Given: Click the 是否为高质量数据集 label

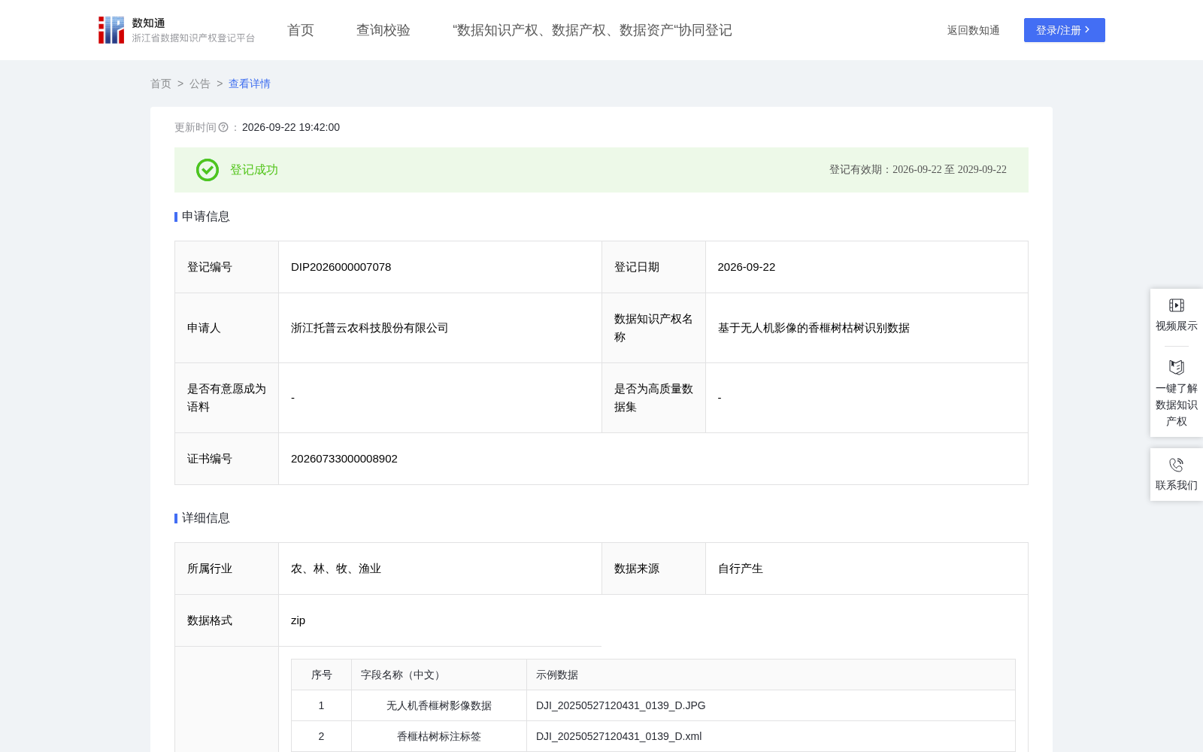Looking at the screenshot, I should (x=653, y=398).
